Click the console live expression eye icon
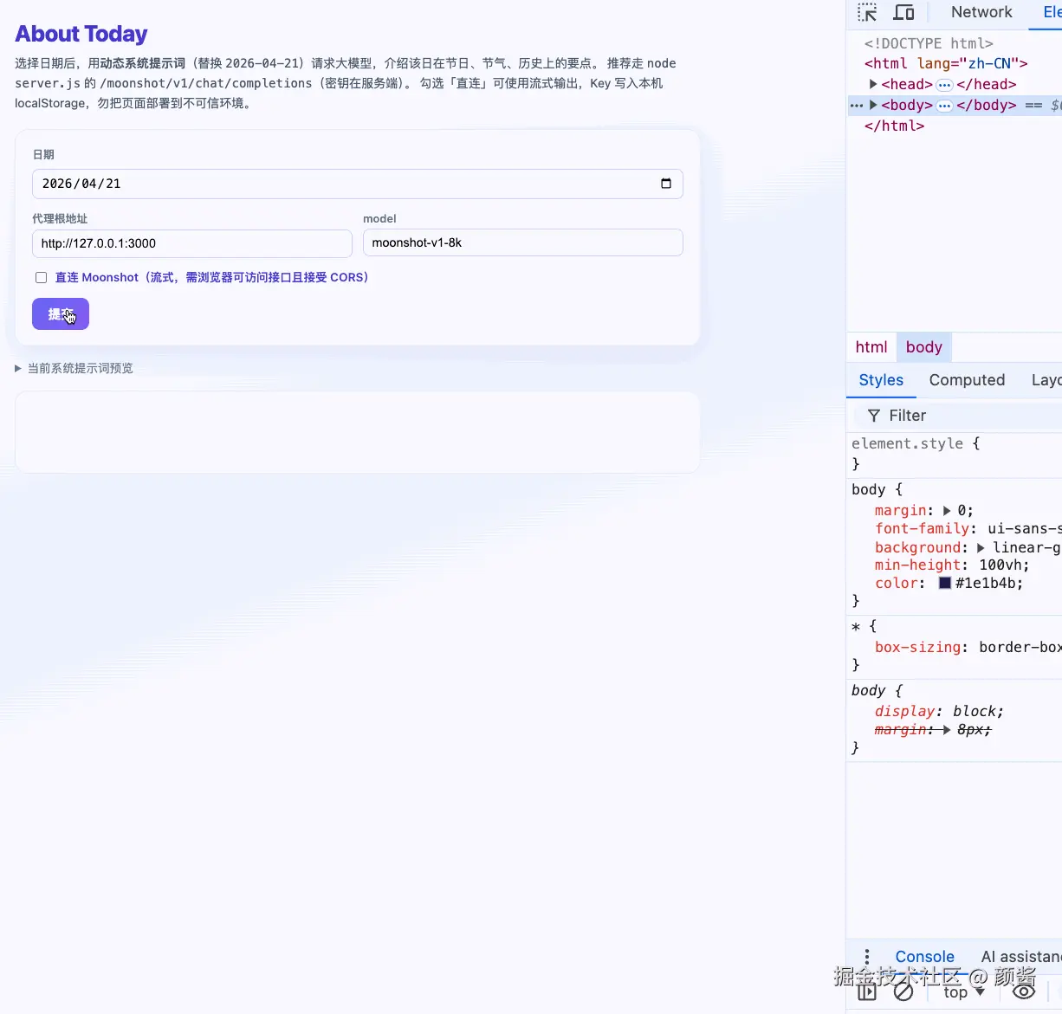 pos(1024,991)
